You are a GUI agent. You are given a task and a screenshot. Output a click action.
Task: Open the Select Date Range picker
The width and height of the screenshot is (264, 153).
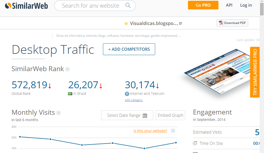[127, 115]
